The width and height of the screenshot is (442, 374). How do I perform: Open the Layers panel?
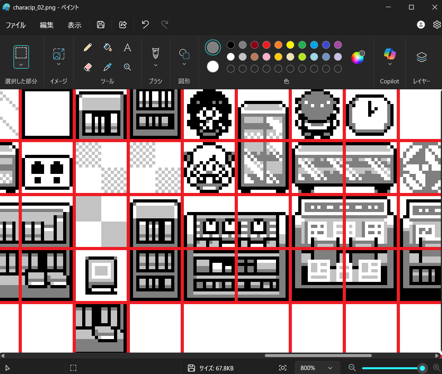click(x=421, y=57)
